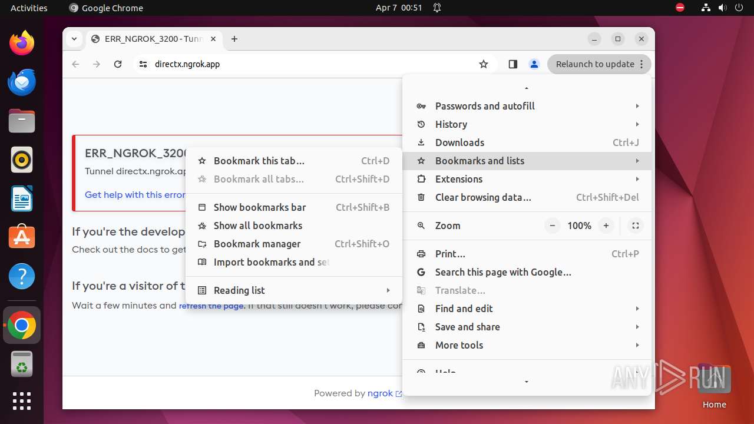The width and height of the screenshot is (754, 424).
Task: Click the Extensions puzzle icon
Action: click(421, 179)
